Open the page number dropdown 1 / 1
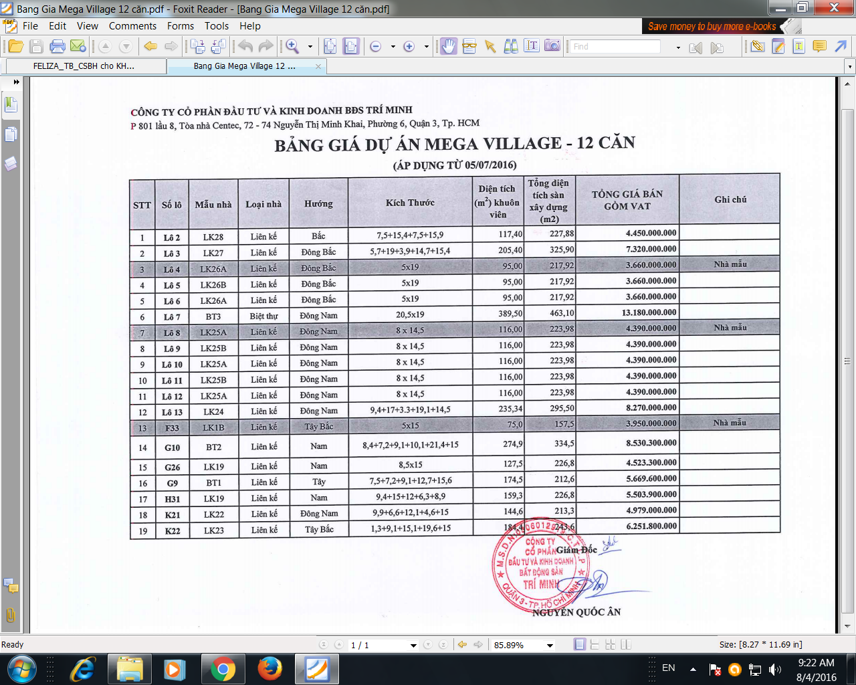This screenshot has height=685, width=856. click(413, 646)
